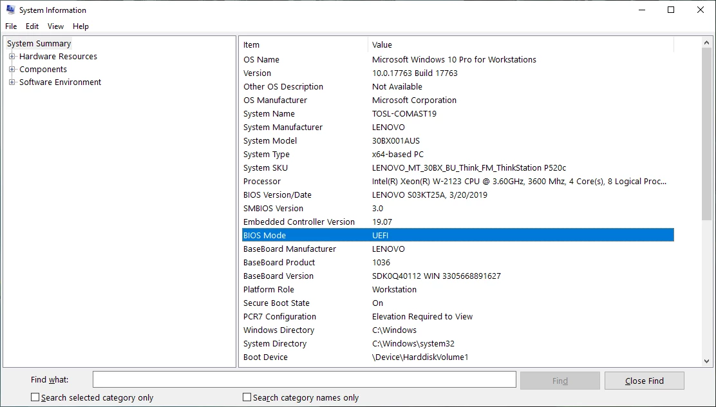The width and height of the screenshot is (716, 407).
Task: Expand the Components node
Action: coord(12,70)
